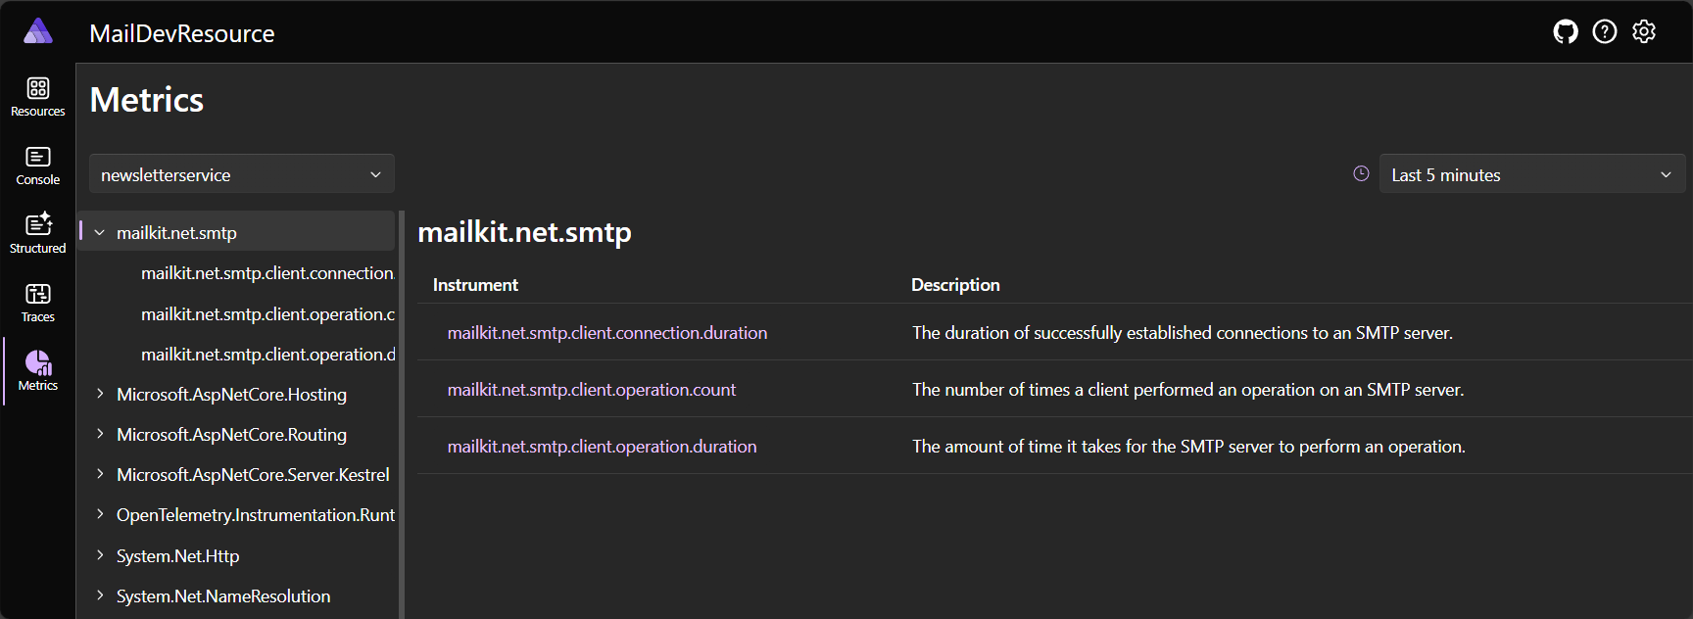
Task: Open the mailkit.net.smtp.client.operation.count instrument link
Action: coord(592,390)
